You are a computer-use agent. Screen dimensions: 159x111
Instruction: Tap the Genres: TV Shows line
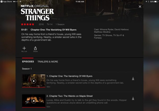[109, 37]
